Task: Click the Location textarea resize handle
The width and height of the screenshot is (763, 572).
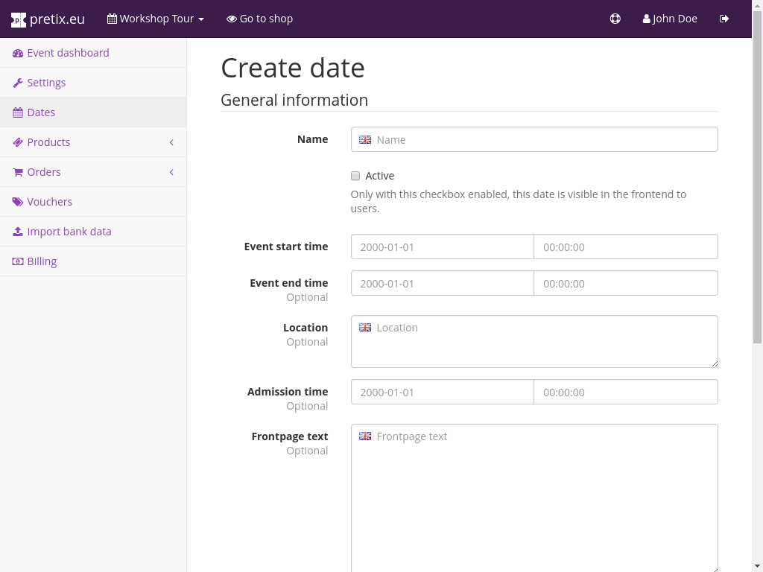Action: [x=715, y=363]
